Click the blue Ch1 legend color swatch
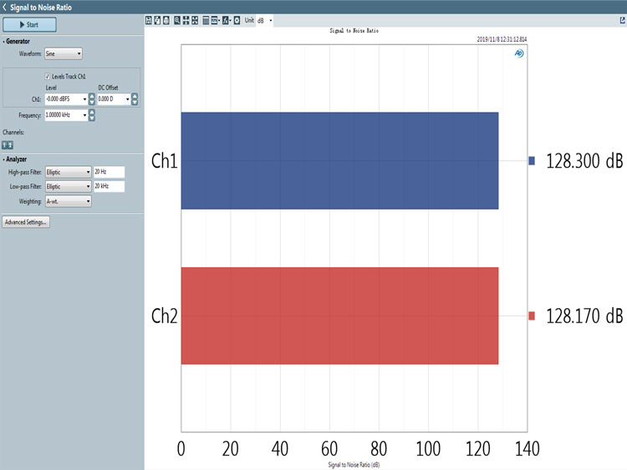Screen dimensions: 627x470 point(532,160)
